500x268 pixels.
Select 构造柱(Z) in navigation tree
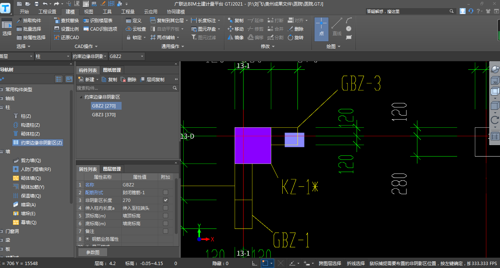(x=30, y=125)
